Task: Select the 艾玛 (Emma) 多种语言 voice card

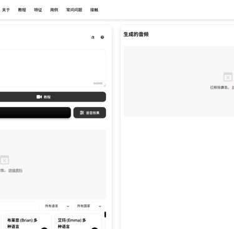Action: pyautogui.click(x=78, y=221)
